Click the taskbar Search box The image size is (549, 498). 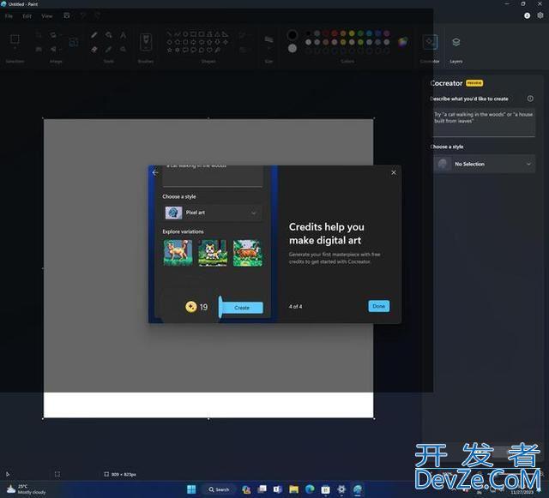(x=220, y=489)
